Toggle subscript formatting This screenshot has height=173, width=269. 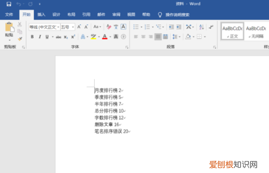pos(66,37)
